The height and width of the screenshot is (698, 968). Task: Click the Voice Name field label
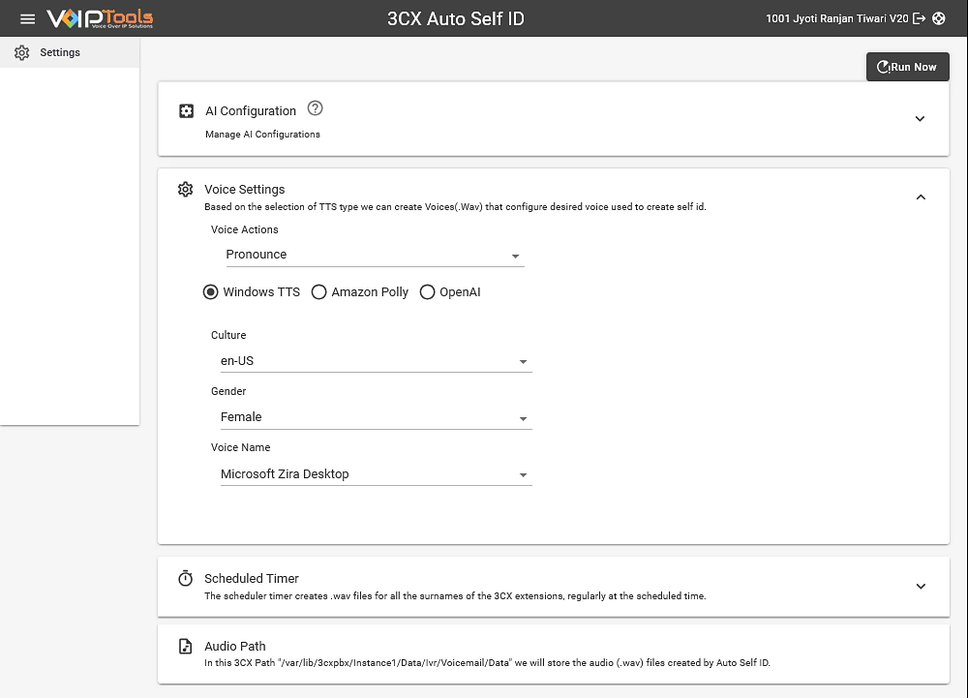coord(241,447)
